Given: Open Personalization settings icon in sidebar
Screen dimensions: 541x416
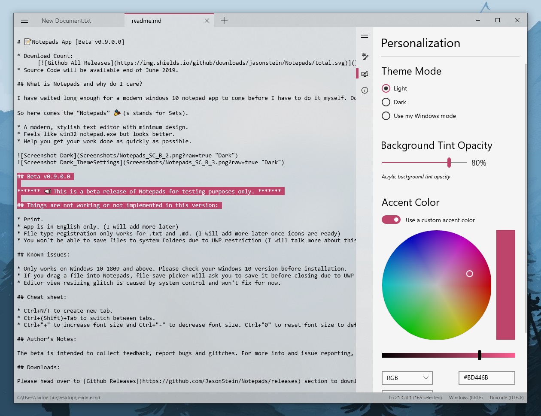Looking at the screenshot, I should [x=365, y=74].
